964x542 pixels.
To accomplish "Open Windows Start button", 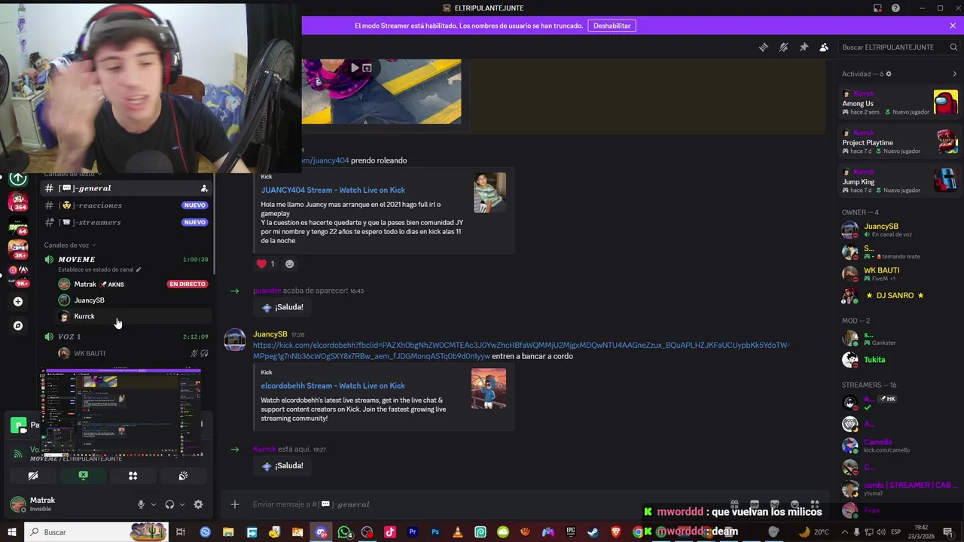I will tap(12, 532).
